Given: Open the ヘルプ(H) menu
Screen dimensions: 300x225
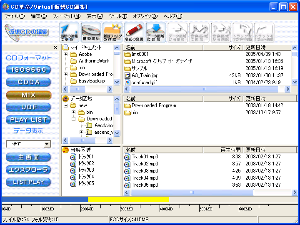Looking at the screenshot, I should coord(173,16).
